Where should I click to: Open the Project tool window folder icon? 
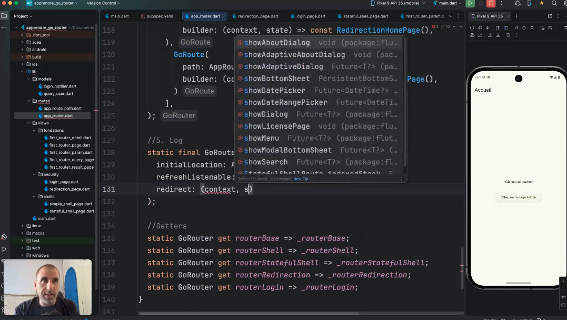(4, 16)
